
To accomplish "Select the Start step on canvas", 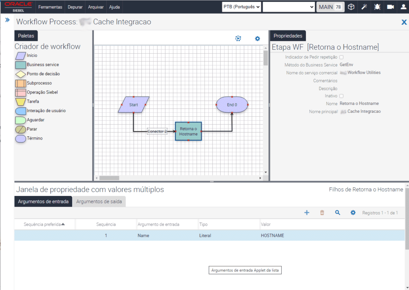I will coord(133,105).
